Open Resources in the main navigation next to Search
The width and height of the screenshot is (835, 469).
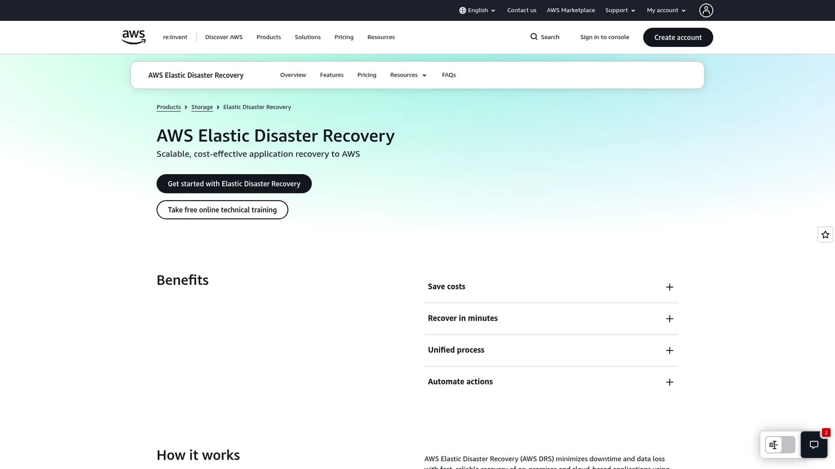pos(381,37)
